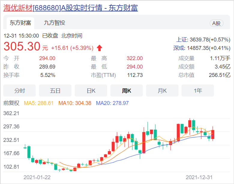234x184 pixels.
Task: Select the 月K chart tab
Action: [x=162, y=90]
